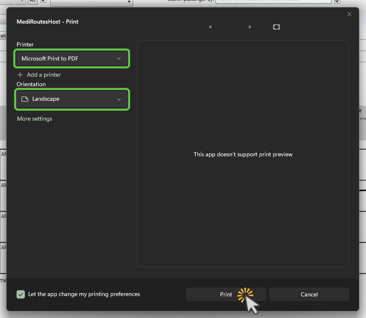Click in the Search passenger input field

pyautogui.click(x=273, y=1)
